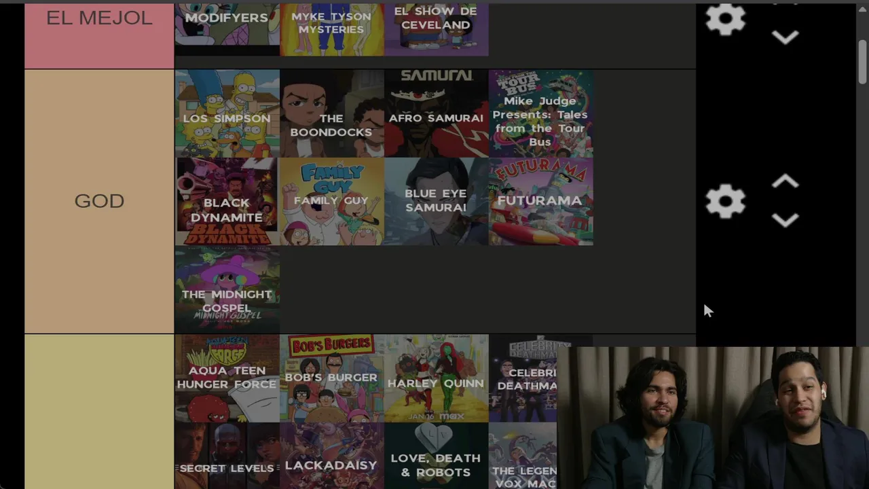
Task: Select the Myke Tyson Mysteries thumbnail
Action: click(332, 29)
